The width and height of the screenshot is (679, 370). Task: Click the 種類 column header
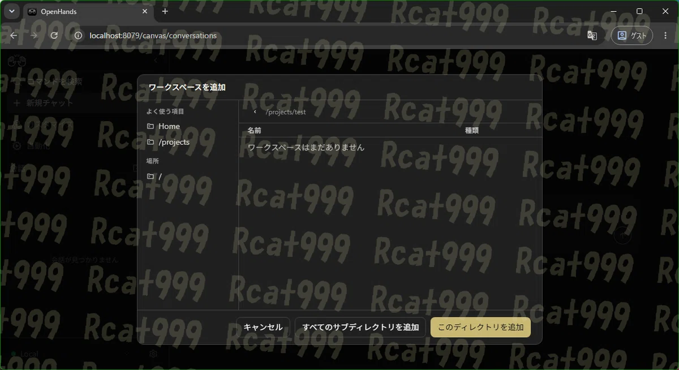coord(472,131)
